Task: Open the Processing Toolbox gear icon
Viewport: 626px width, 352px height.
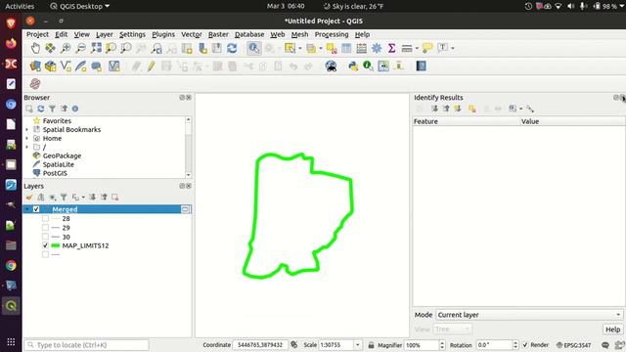Action: click(x=377, y=48)
